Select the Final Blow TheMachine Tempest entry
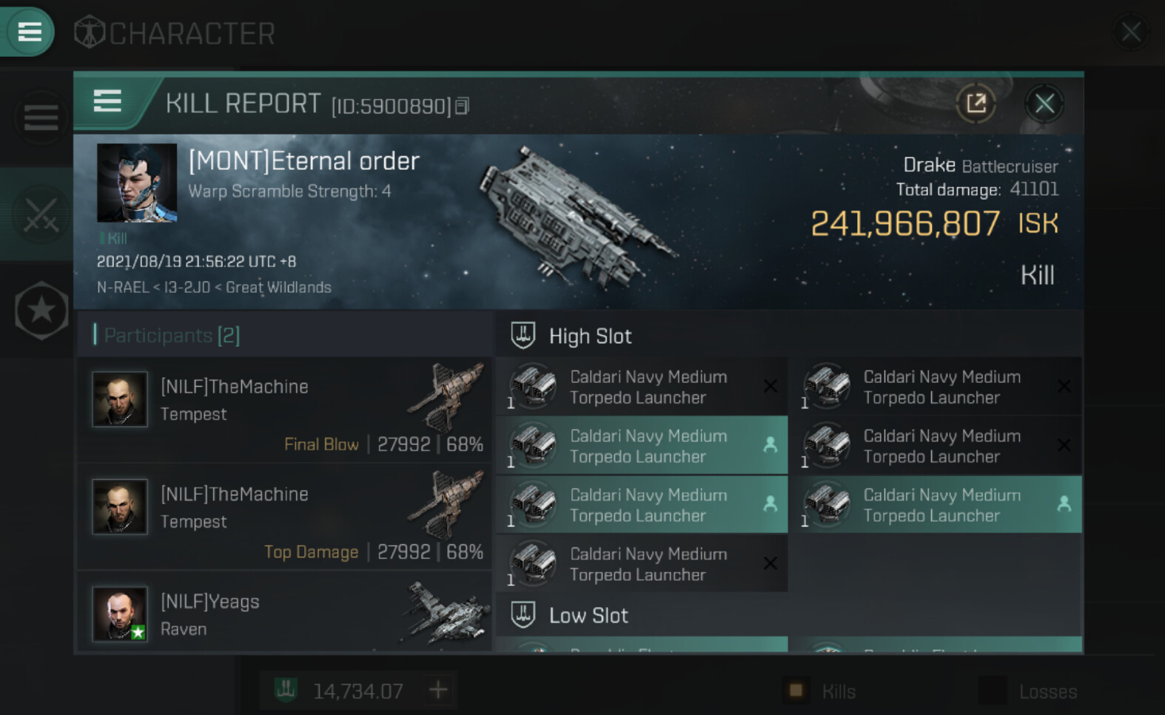This screenshot has width=1165, height=715. click(285, 410)
